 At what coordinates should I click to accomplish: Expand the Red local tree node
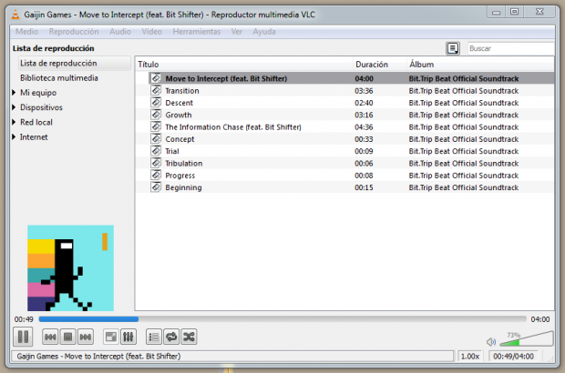tap(14, 122)
